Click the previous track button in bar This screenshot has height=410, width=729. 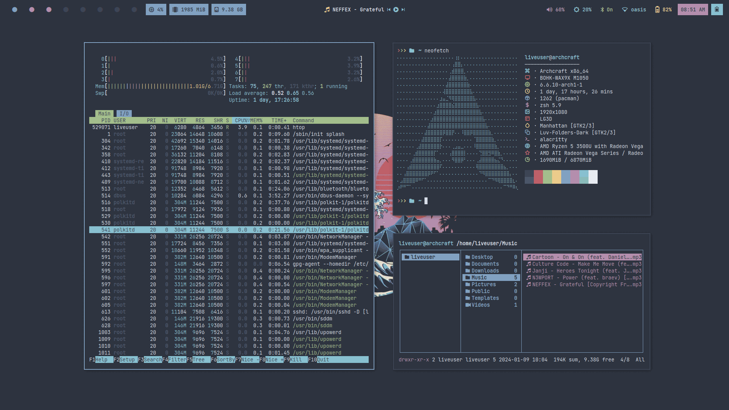(389, 10)
